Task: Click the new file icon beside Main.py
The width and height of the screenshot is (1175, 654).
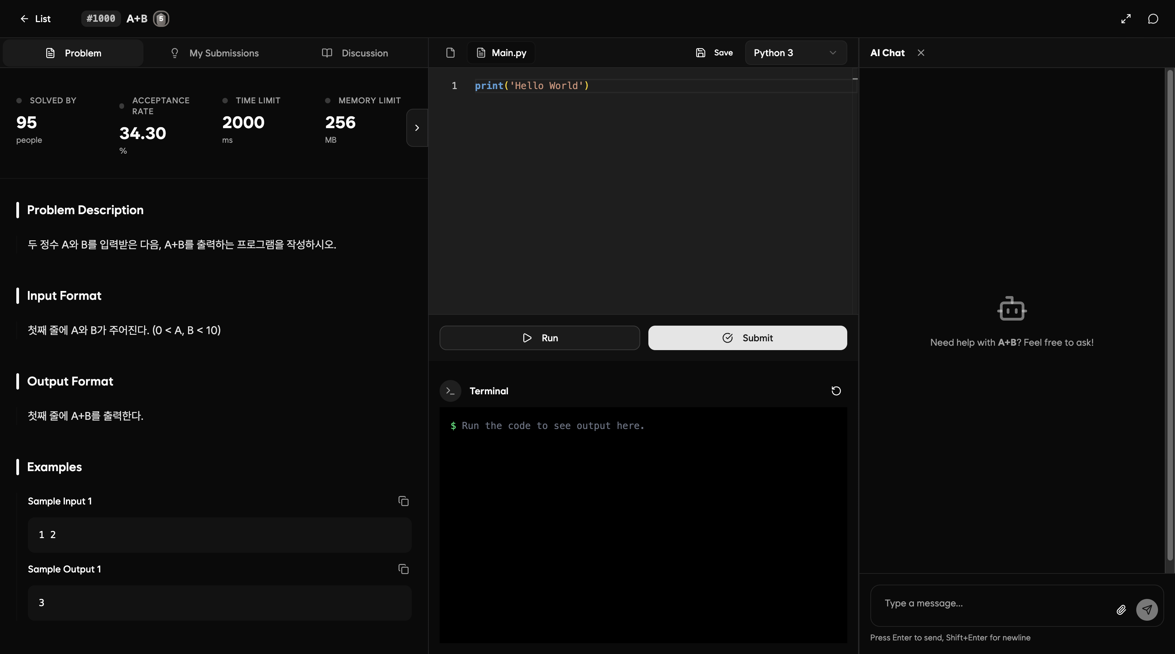Action: [450, 53]
